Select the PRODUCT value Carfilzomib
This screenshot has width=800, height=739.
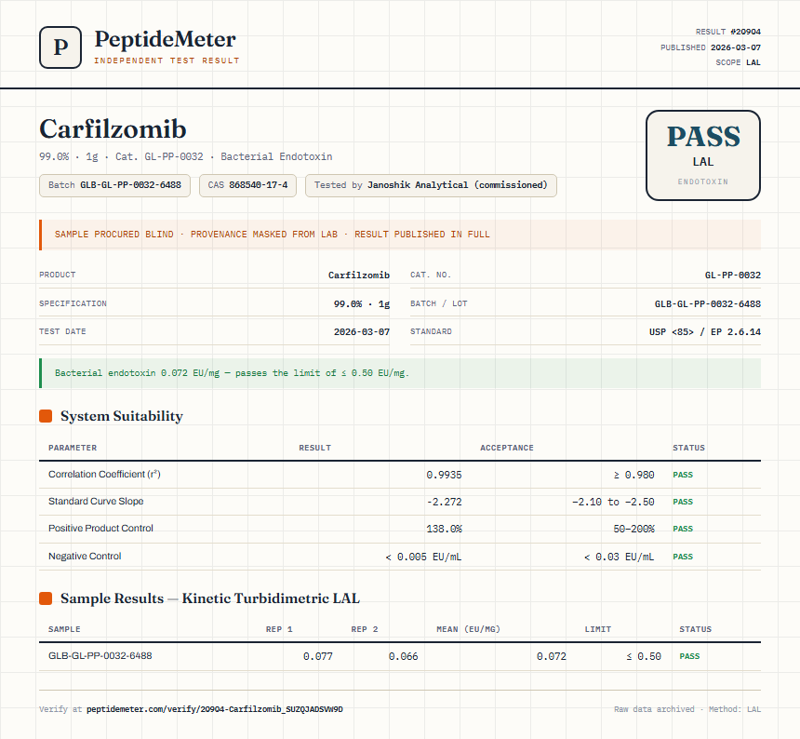359,275
